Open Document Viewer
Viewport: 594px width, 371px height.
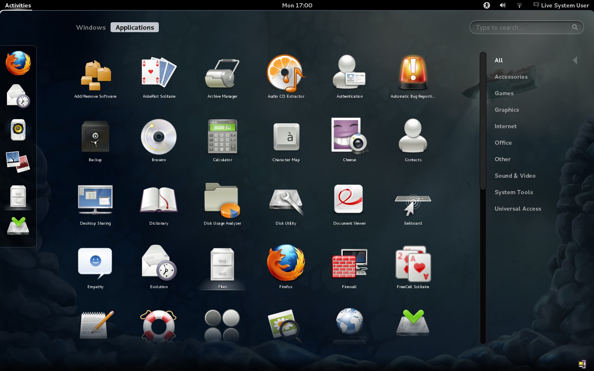pyautogui.click(x=349, y=200)
